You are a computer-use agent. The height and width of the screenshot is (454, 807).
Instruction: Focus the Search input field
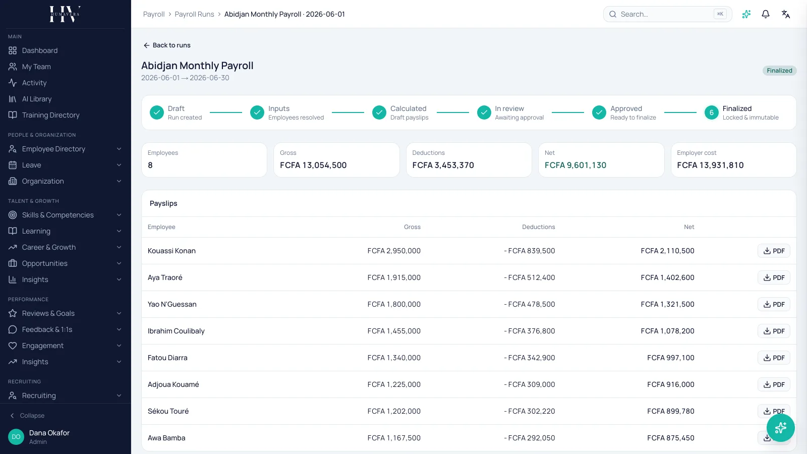click(x=667, y=14)
